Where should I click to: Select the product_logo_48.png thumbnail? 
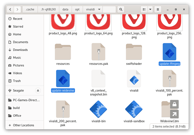pos(63,22)
